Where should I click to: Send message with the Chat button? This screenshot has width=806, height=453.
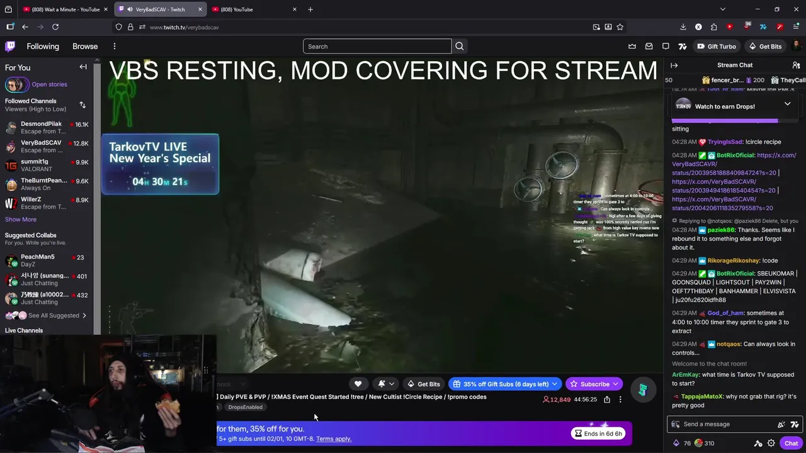(791, 443)
